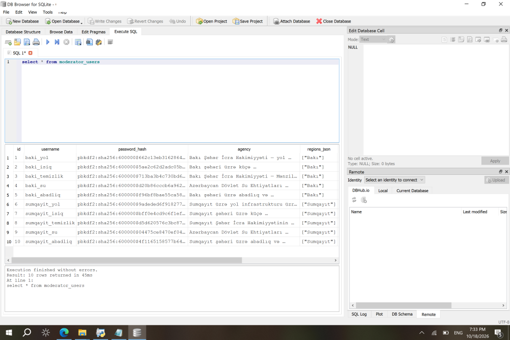Screen dimensions: 510x340
Task: Open SQL file icon in editor toolbar
Action: pyautogui.click(x=17, y=42)
